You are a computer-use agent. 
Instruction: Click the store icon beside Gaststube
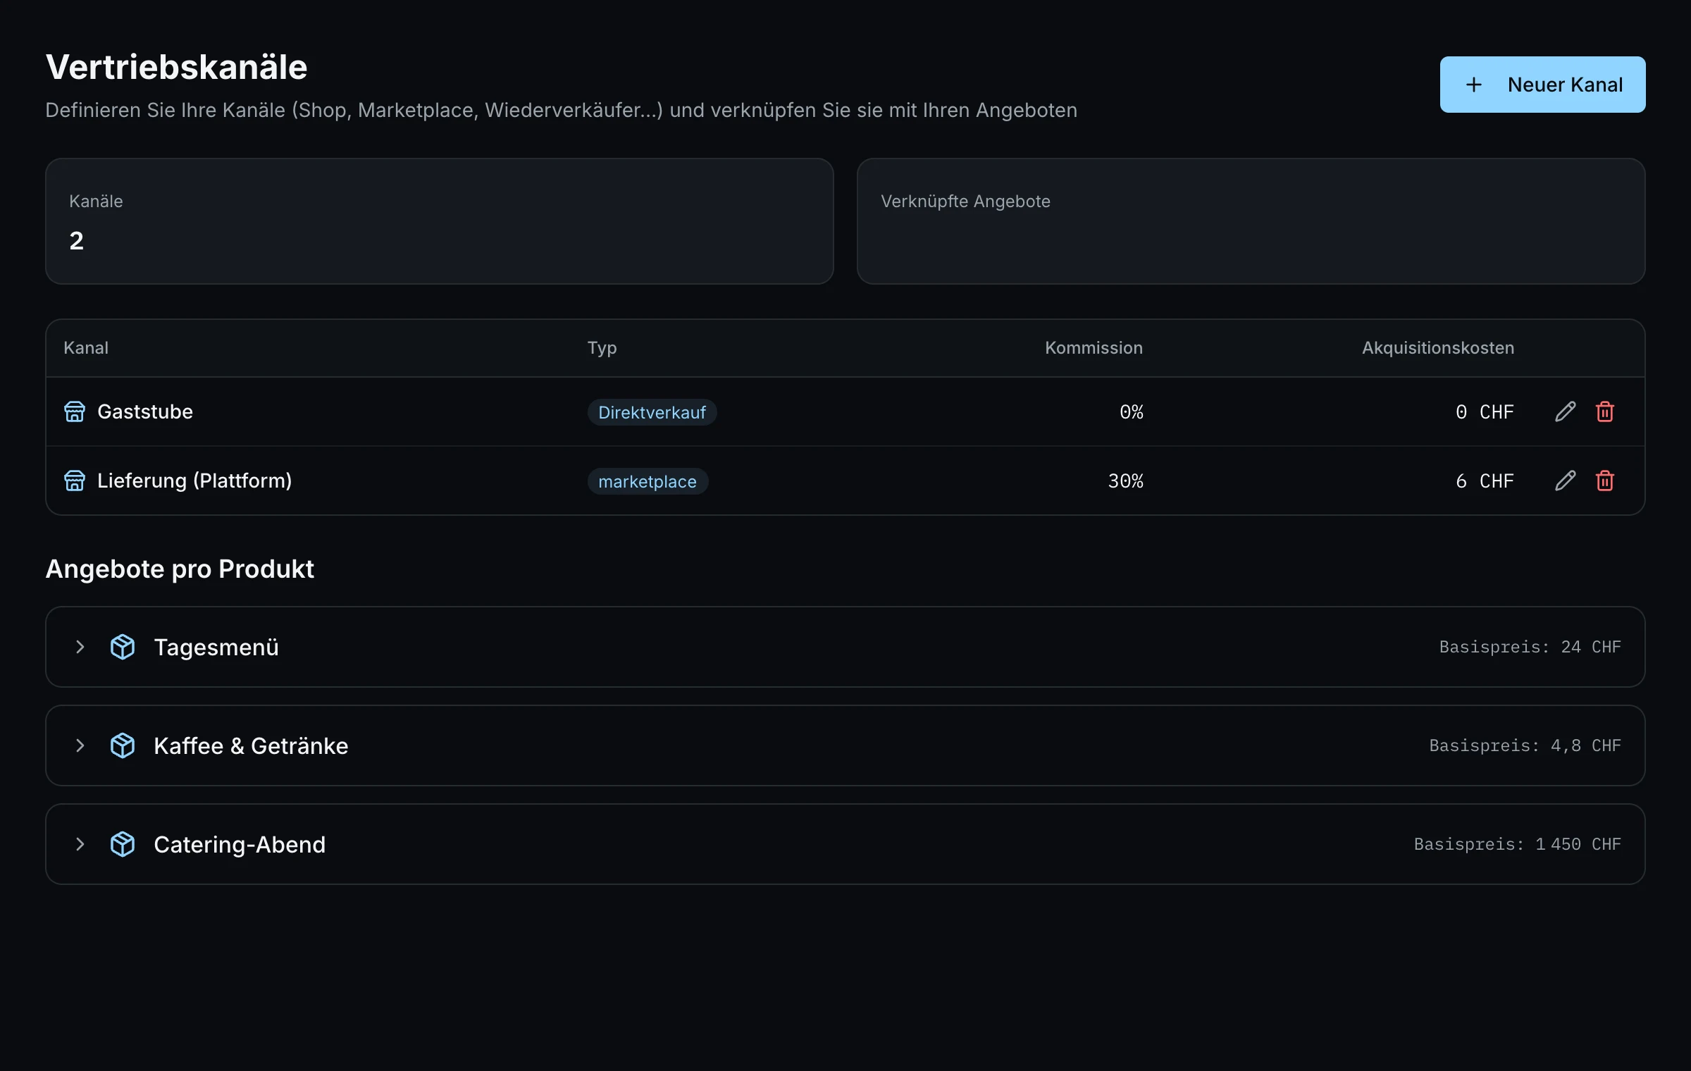[75, 411]
